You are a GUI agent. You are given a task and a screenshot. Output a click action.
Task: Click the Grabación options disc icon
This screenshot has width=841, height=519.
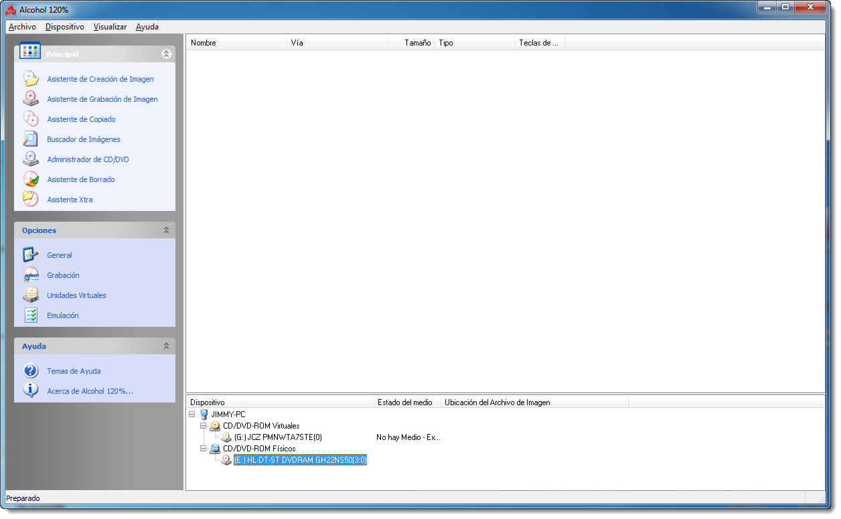click(31, 275)
